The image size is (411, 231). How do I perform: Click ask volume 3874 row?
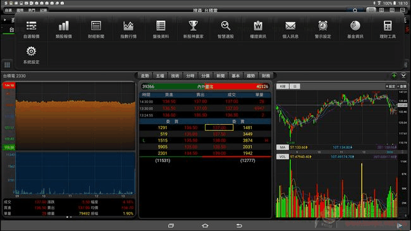pos(247,140)
